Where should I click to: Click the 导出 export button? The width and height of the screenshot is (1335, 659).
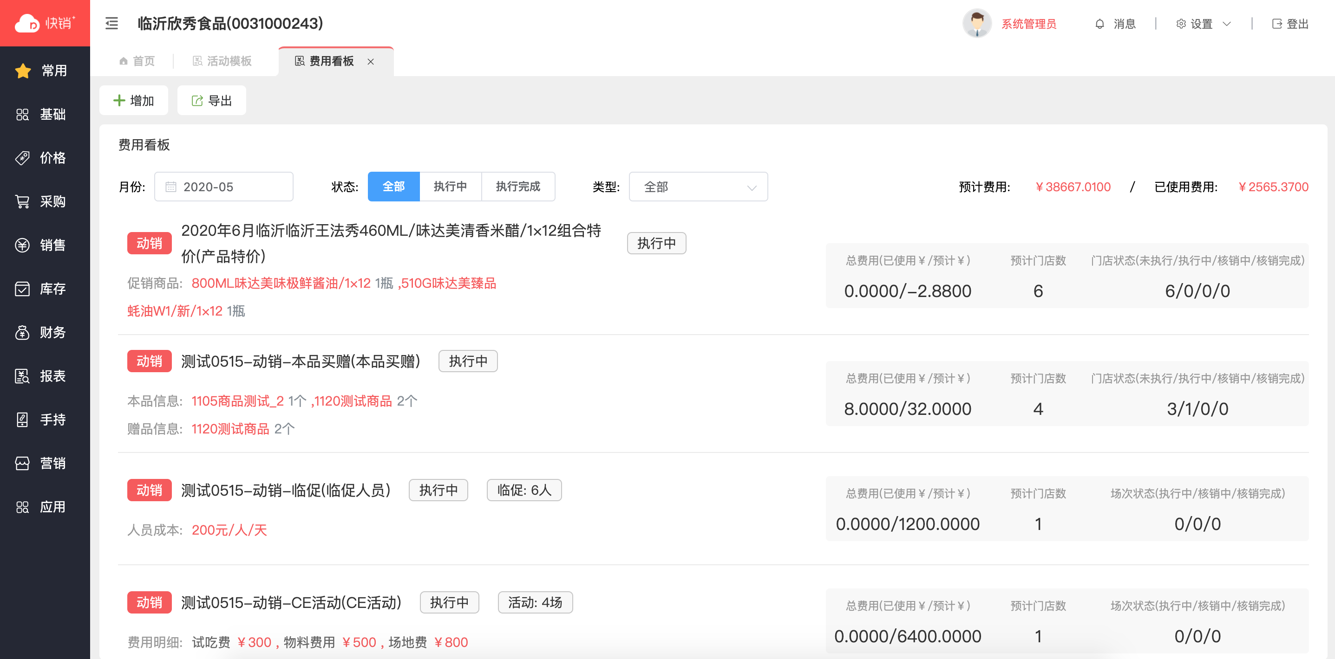(x=211, y=100)
